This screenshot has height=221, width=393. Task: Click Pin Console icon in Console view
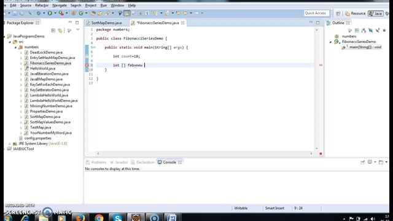click(x=362, y=162)
